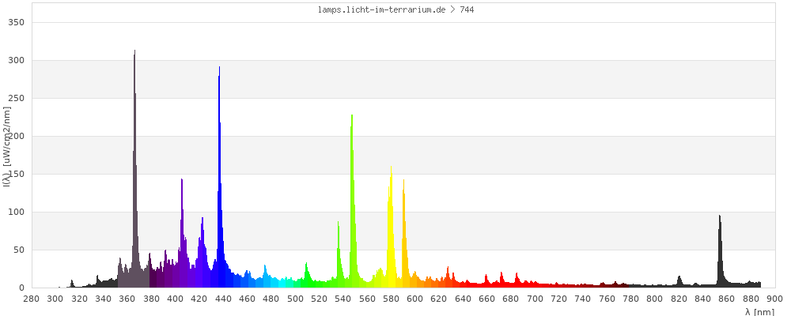Click the x-axis label λ [nm]
Viewport: 791px width, 316px height.
click(x=759, y=311)
